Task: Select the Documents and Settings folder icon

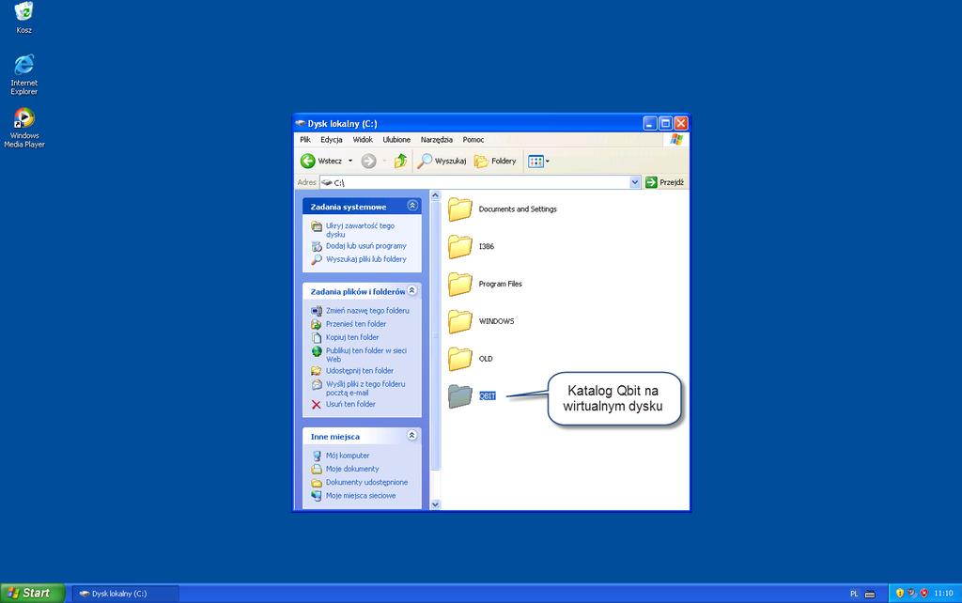Action: click(459, 209)
